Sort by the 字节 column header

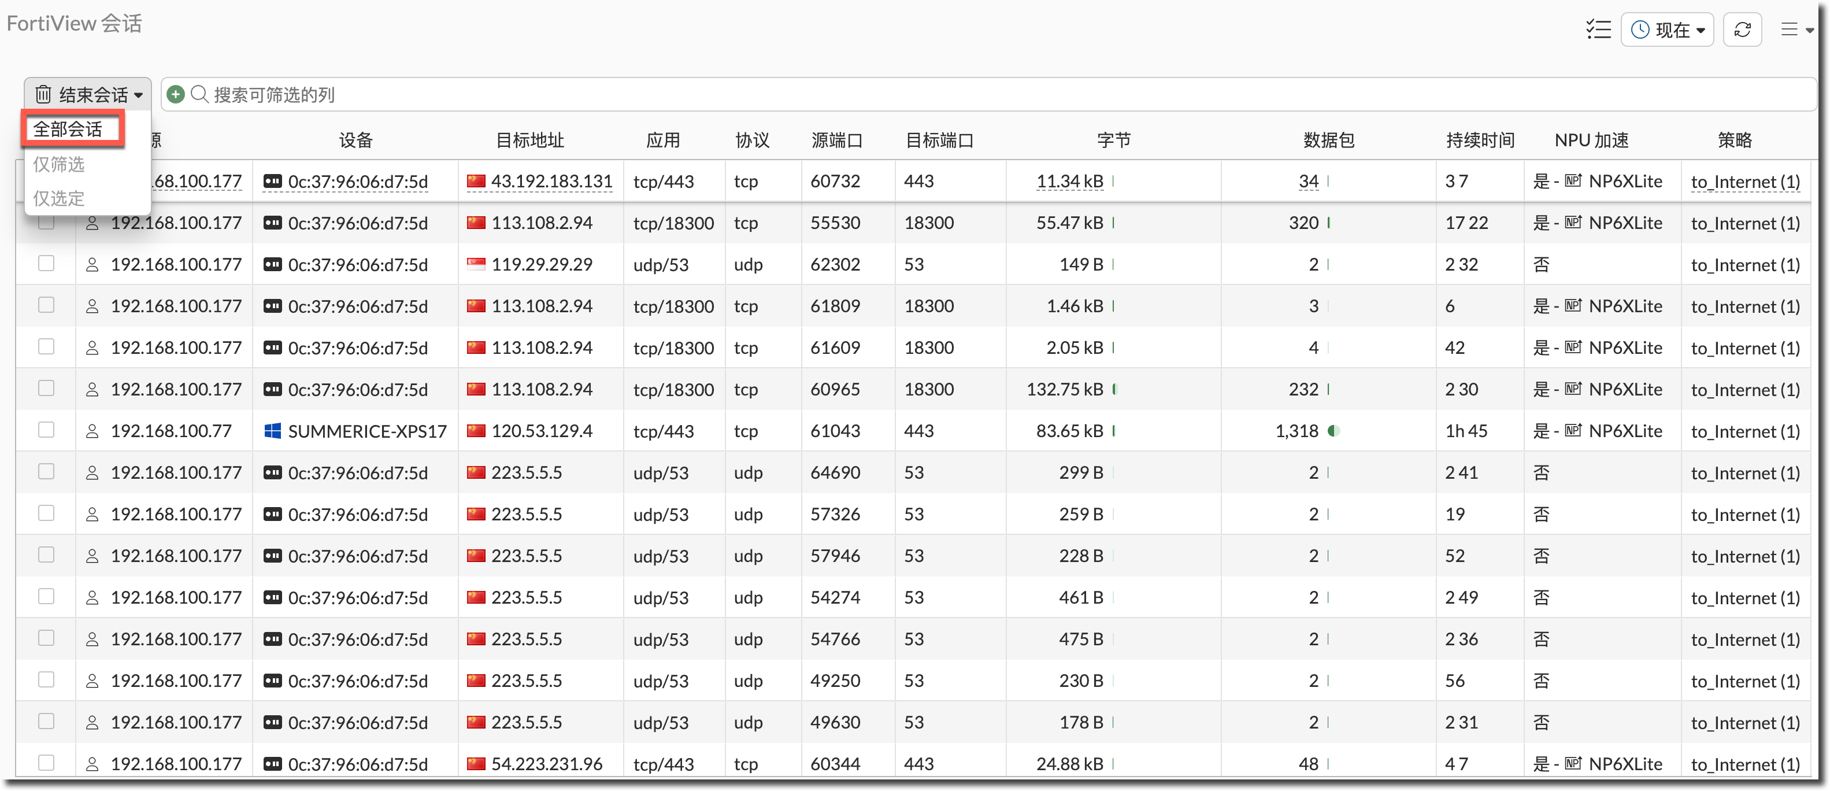pyautogui.click(x=1113, y=140)
